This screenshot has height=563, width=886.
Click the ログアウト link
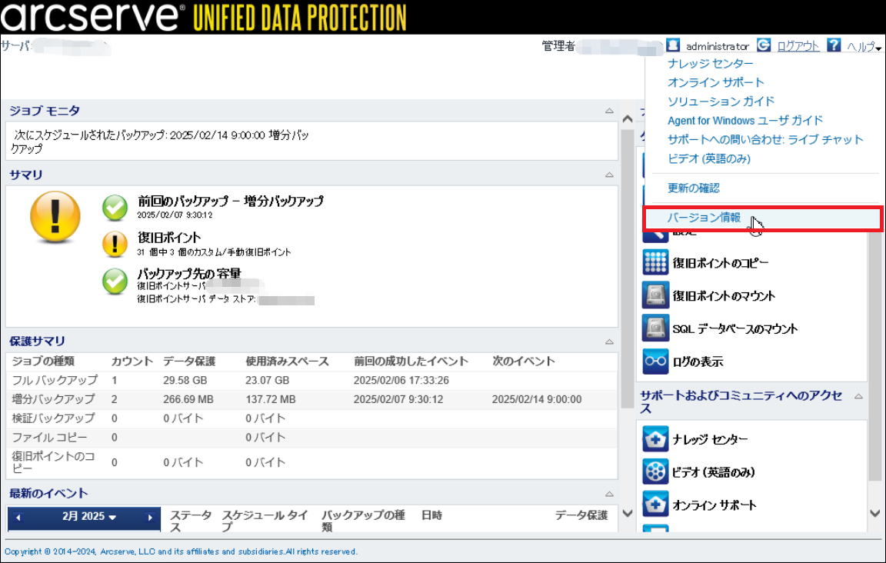(x=798, y=46)
